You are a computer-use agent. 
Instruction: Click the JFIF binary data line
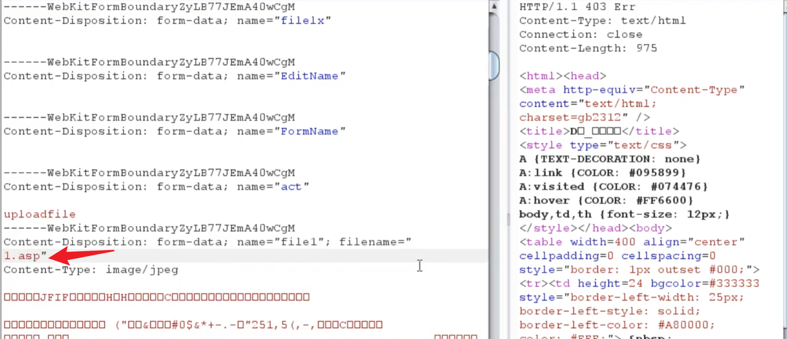pyautogui.click(x=156, y=298)
